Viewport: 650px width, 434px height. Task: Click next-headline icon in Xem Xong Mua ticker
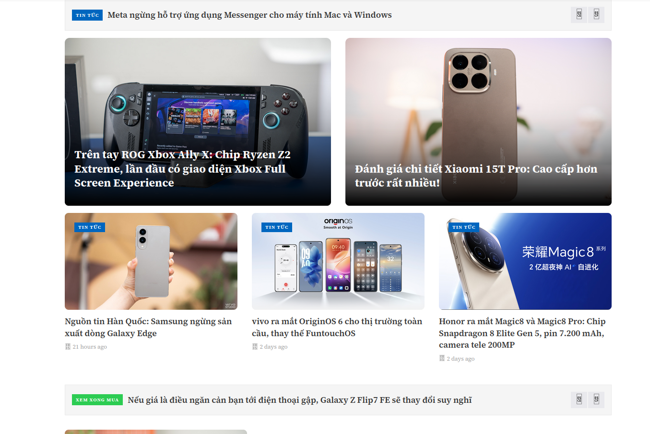coord(596,400)
